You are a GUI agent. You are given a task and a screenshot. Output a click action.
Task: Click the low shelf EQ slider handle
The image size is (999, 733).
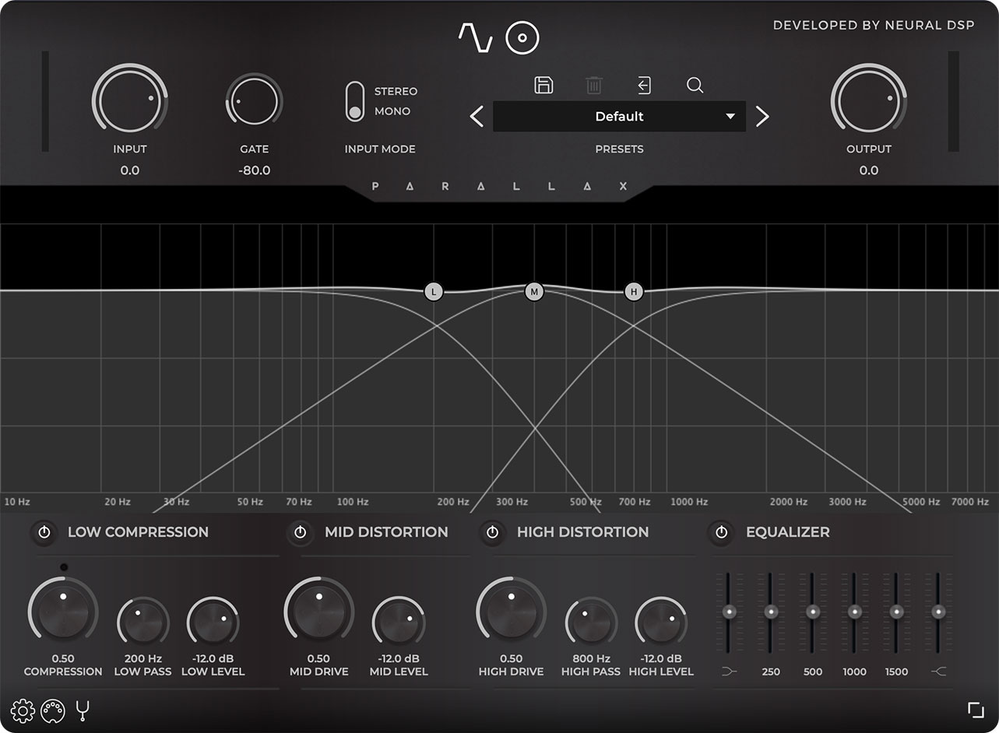pyautogui.click(x=729, y=612)
